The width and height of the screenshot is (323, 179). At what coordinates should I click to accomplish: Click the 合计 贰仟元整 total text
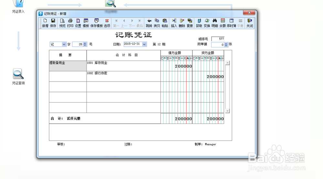[66, 118]
